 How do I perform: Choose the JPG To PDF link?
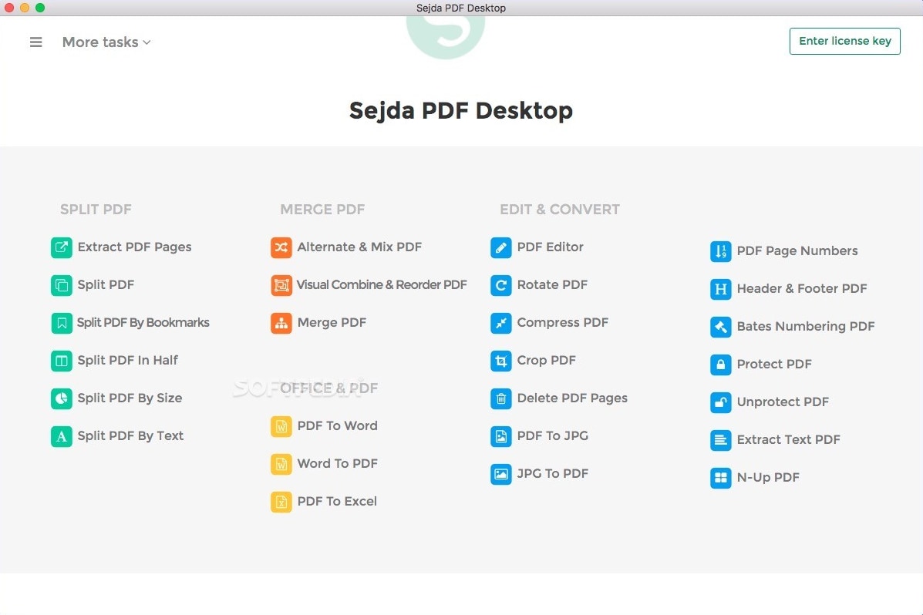coord(552,474)
